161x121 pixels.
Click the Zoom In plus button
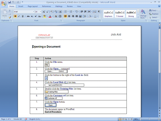tap(159, 119)
